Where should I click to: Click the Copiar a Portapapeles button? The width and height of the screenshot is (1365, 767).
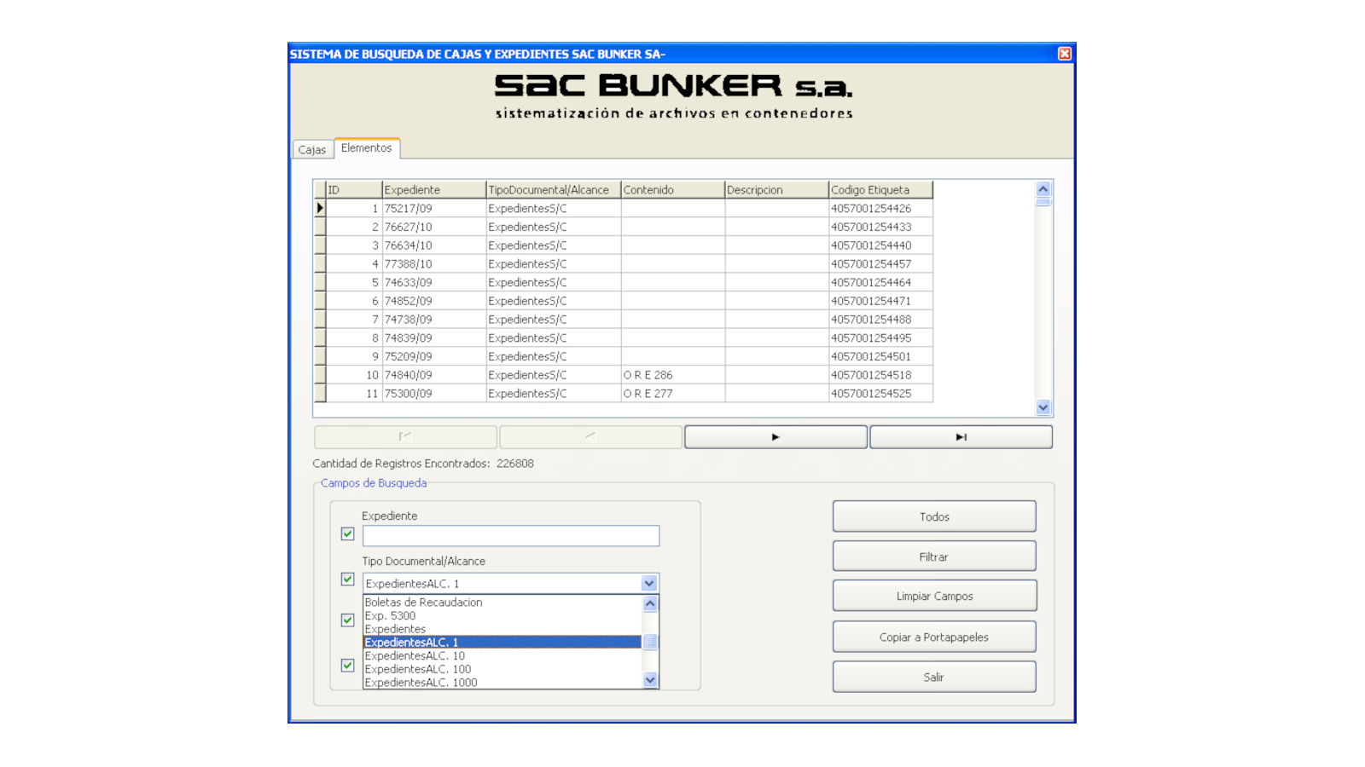click(x=934, y=637)
